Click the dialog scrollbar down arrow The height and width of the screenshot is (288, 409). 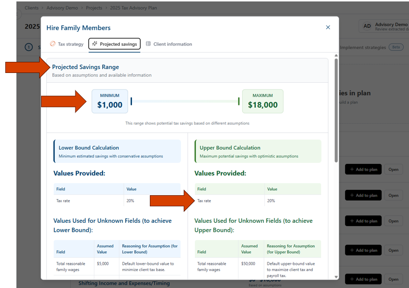[336, 277]
